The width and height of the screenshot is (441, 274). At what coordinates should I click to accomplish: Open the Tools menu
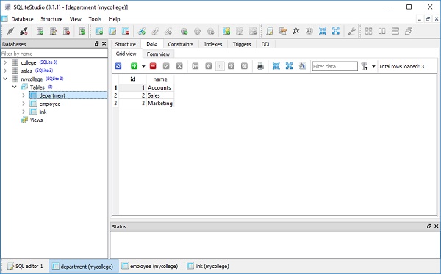click(x=95, y=19)
